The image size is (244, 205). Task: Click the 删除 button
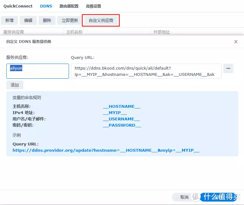[x=47, y=20]
